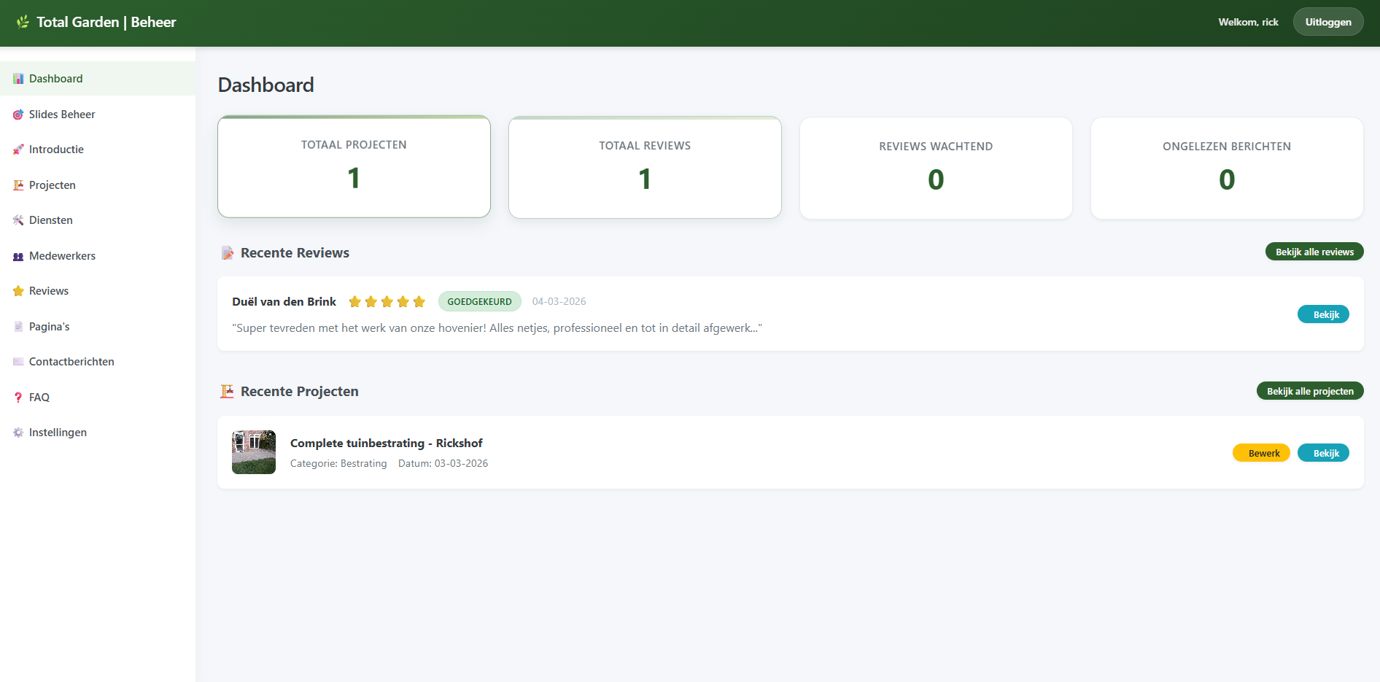Click the Welkom, rick text
The height and width of the screenshot is (682, 1380).
[x=1248, y=22]
